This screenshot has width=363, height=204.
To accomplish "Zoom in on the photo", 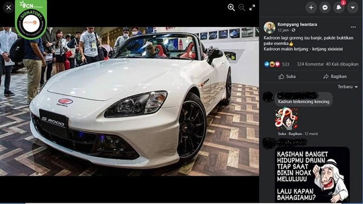I will point(231,8).
